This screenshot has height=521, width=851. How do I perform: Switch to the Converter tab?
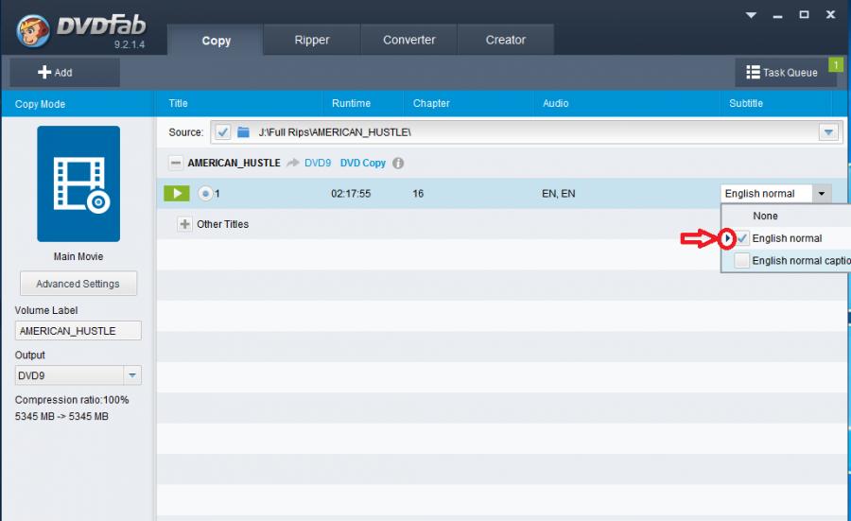tap(409, 40)
